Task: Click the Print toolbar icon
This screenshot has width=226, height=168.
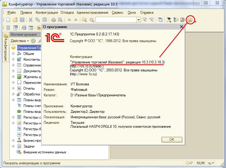Action: pyautogui.click(x=53, y=20)
